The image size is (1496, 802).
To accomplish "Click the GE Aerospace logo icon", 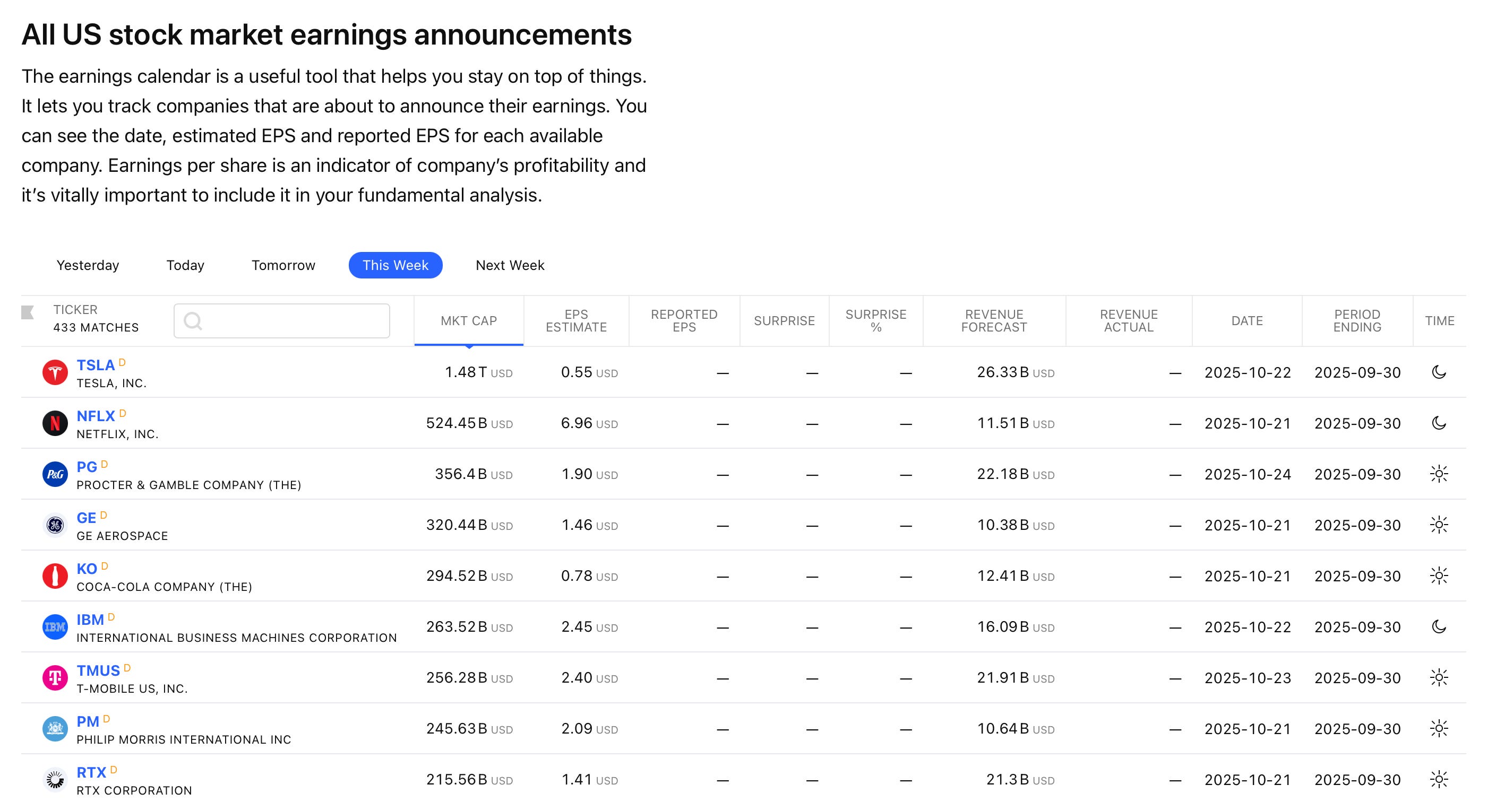I will pyautogui.click(x=55, y=525).
